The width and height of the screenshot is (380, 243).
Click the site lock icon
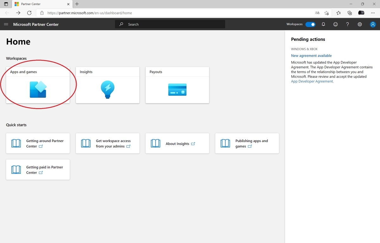pos(42,13)
